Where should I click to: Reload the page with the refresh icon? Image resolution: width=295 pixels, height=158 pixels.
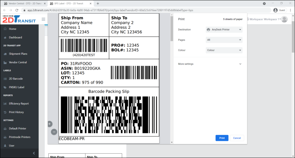coord(17,10)
